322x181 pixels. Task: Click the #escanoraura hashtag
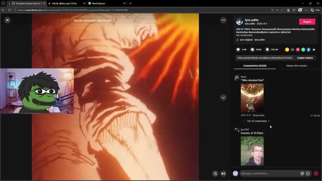click(x=284, y=29)
